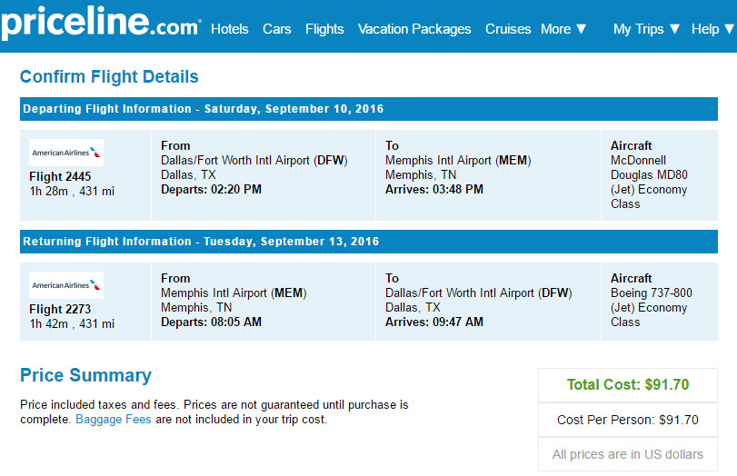Screen dimensions: 737x476
Task: Click the priceline.com logo
Action: tap(101, 23)
